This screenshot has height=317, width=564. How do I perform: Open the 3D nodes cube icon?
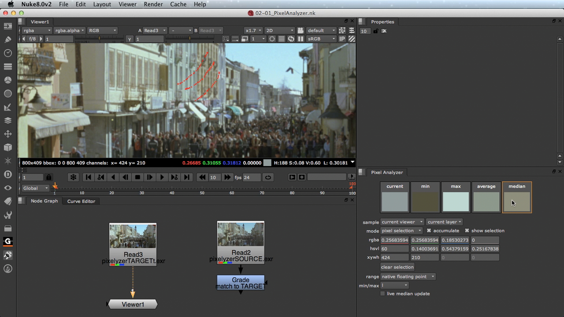[x=8, y=147]
